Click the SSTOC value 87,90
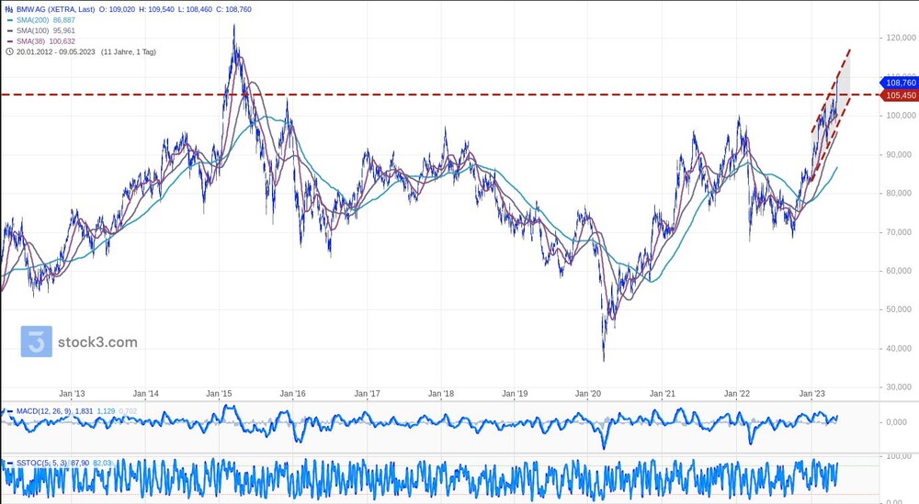 coord(80,463)
